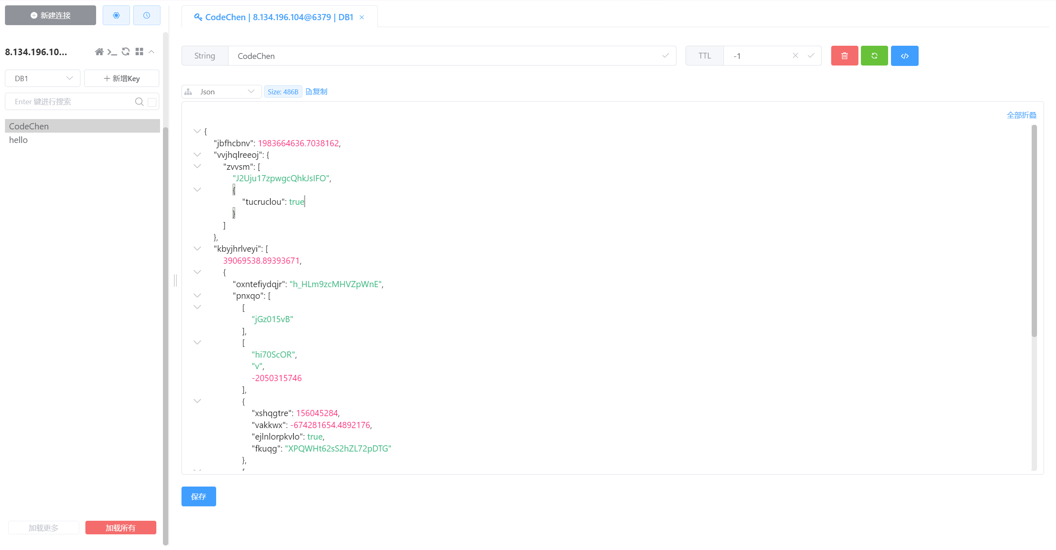The image size is (1056, 550).
Task: Click the grid view icon in sidebar
Action: 139,52
